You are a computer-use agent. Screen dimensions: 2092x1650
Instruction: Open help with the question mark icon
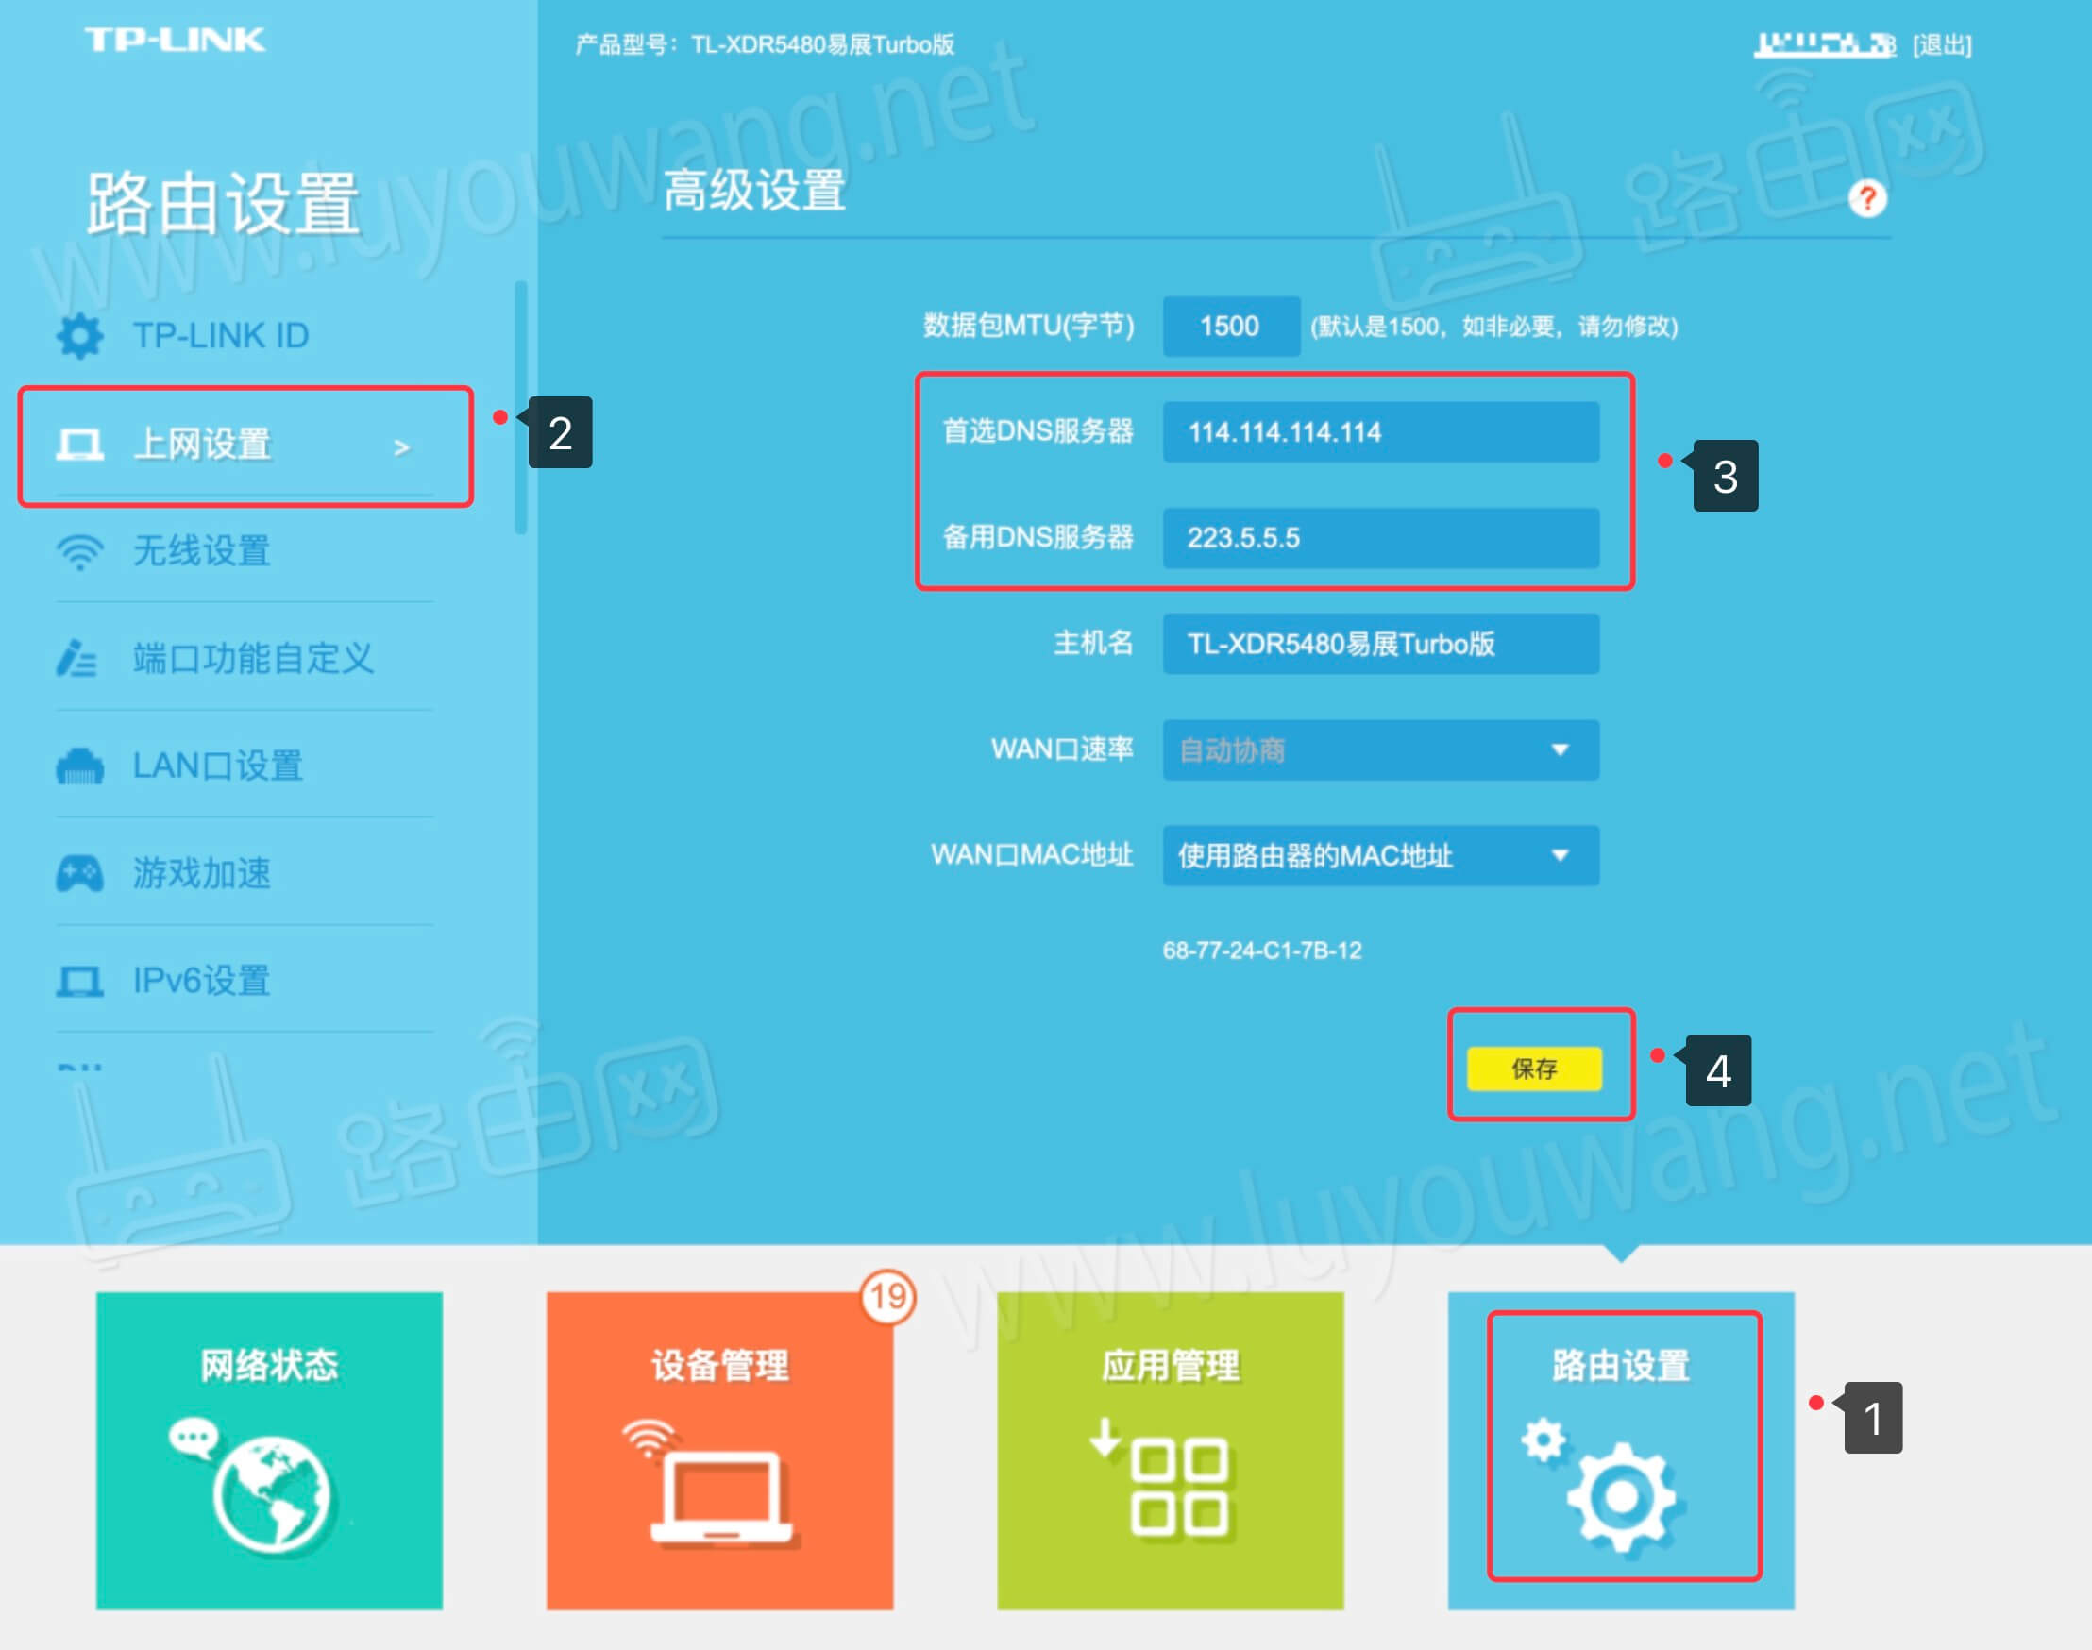1867,199
